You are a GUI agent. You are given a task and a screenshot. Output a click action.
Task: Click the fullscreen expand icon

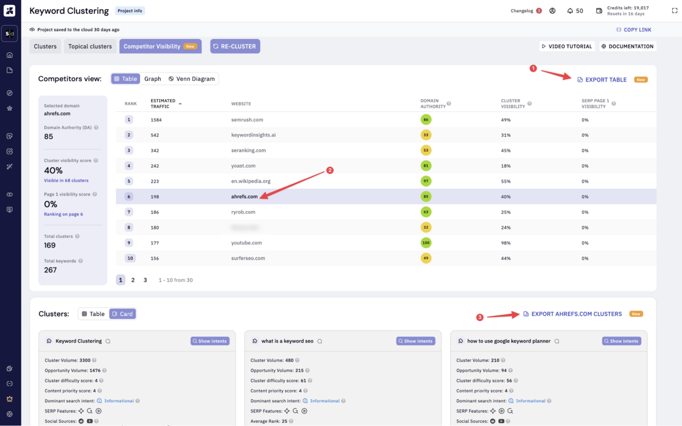click(x=675, y=11)
